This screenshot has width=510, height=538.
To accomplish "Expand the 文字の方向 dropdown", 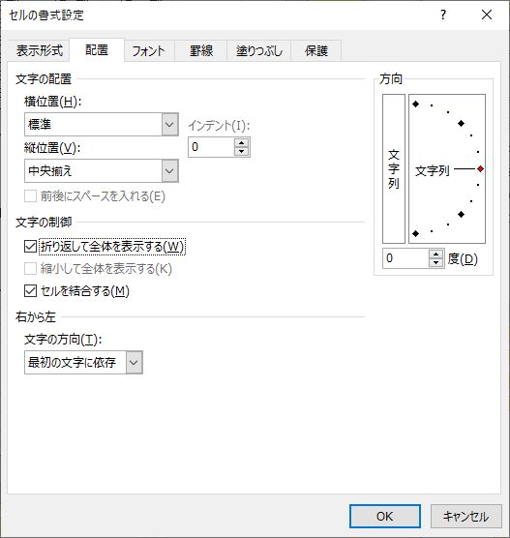I will [x=83, y=362].
